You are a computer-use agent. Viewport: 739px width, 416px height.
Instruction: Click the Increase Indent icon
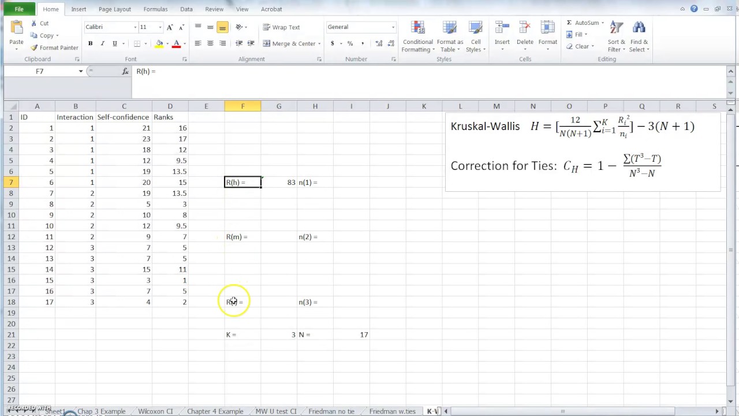[x=251, y=43]
